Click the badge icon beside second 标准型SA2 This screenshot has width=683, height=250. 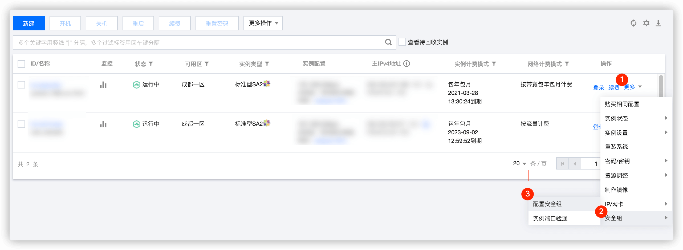tap(267, 123)
